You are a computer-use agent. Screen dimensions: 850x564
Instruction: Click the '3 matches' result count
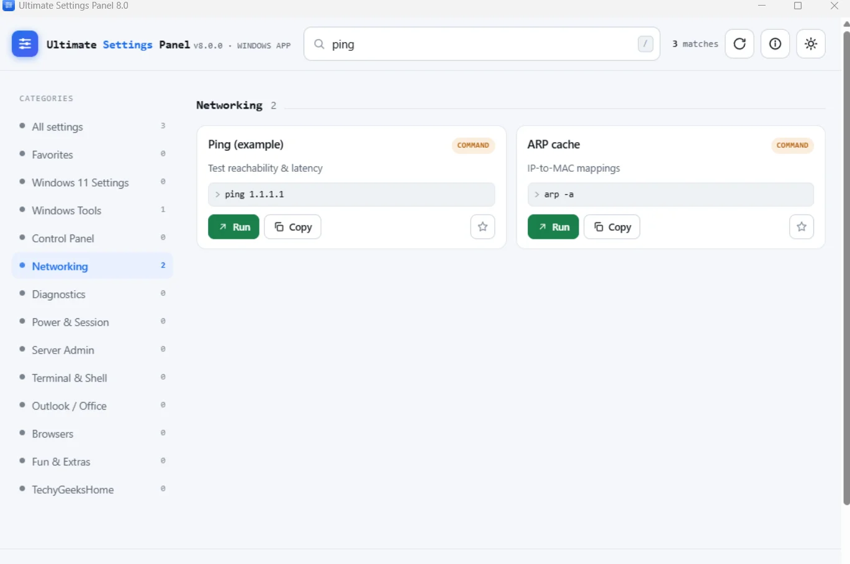[x=695, y=44]
